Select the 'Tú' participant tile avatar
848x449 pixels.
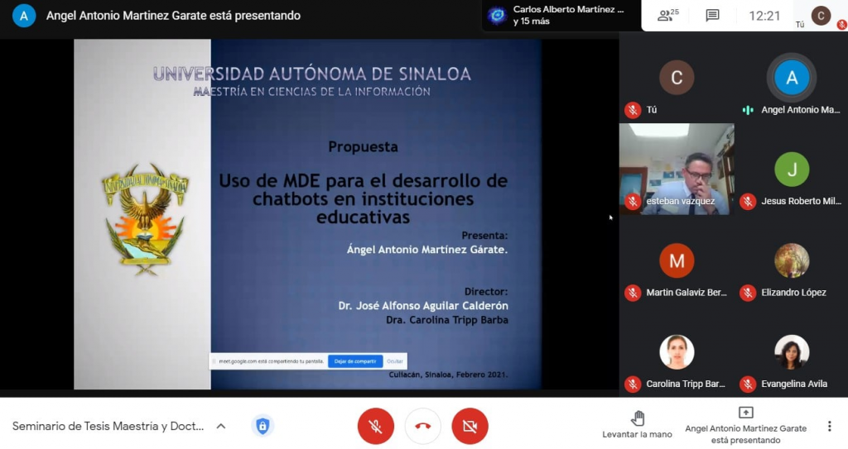pyautogui.click(x=677, y=77)
